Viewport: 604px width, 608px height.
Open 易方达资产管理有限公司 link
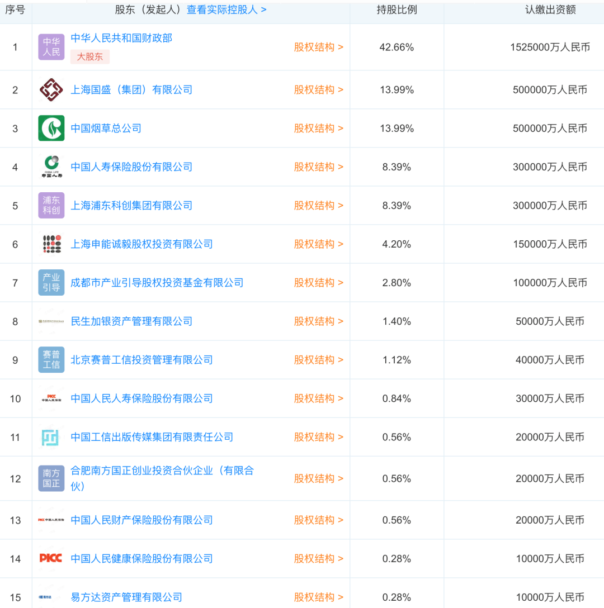(x=126, y=597)
